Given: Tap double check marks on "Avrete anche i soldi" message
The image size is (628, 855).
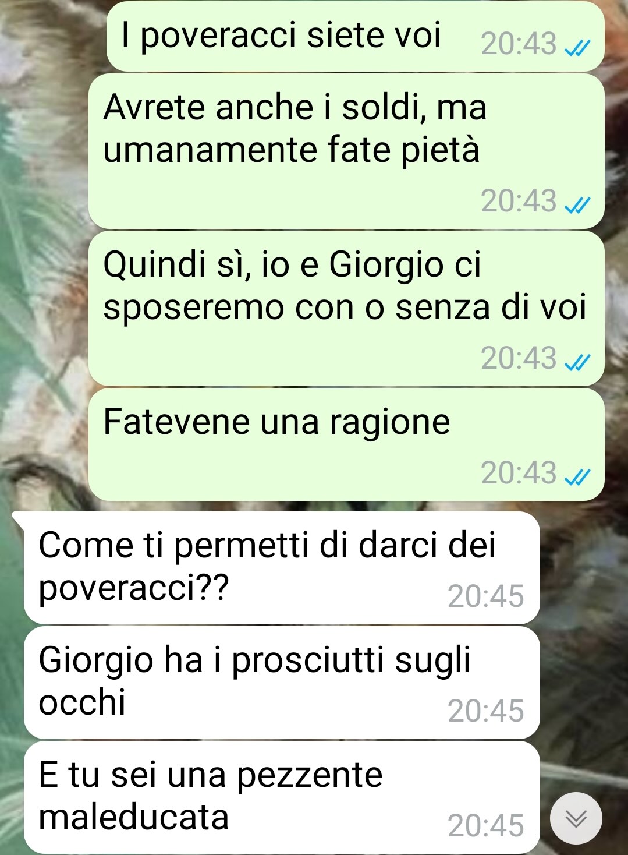Looking at the screenshot, I should (578, 204).
